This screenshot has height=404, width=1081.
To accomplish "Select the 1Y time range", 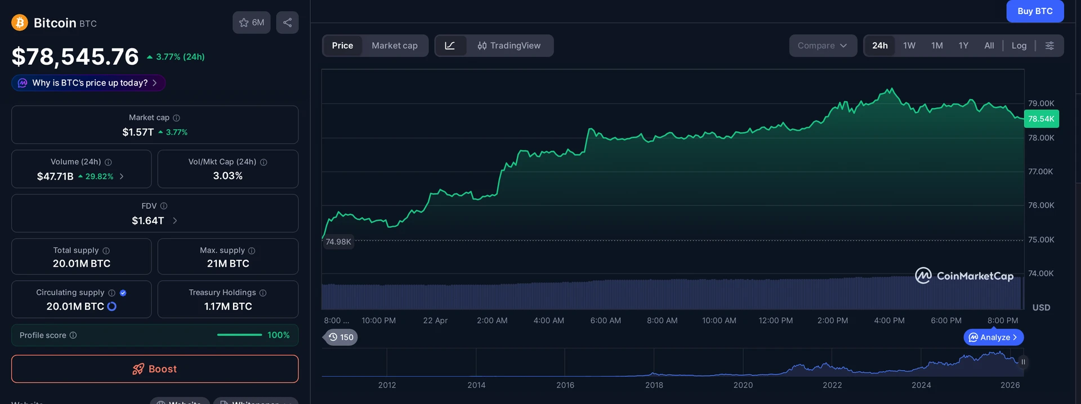I will point(963,46).
